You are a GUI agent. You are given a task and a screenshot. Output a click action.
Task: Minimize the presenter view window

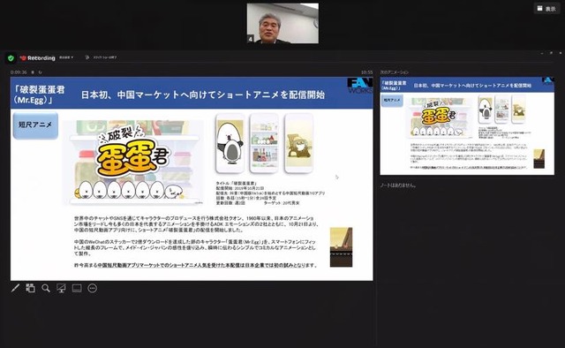(x=541, y=53)
